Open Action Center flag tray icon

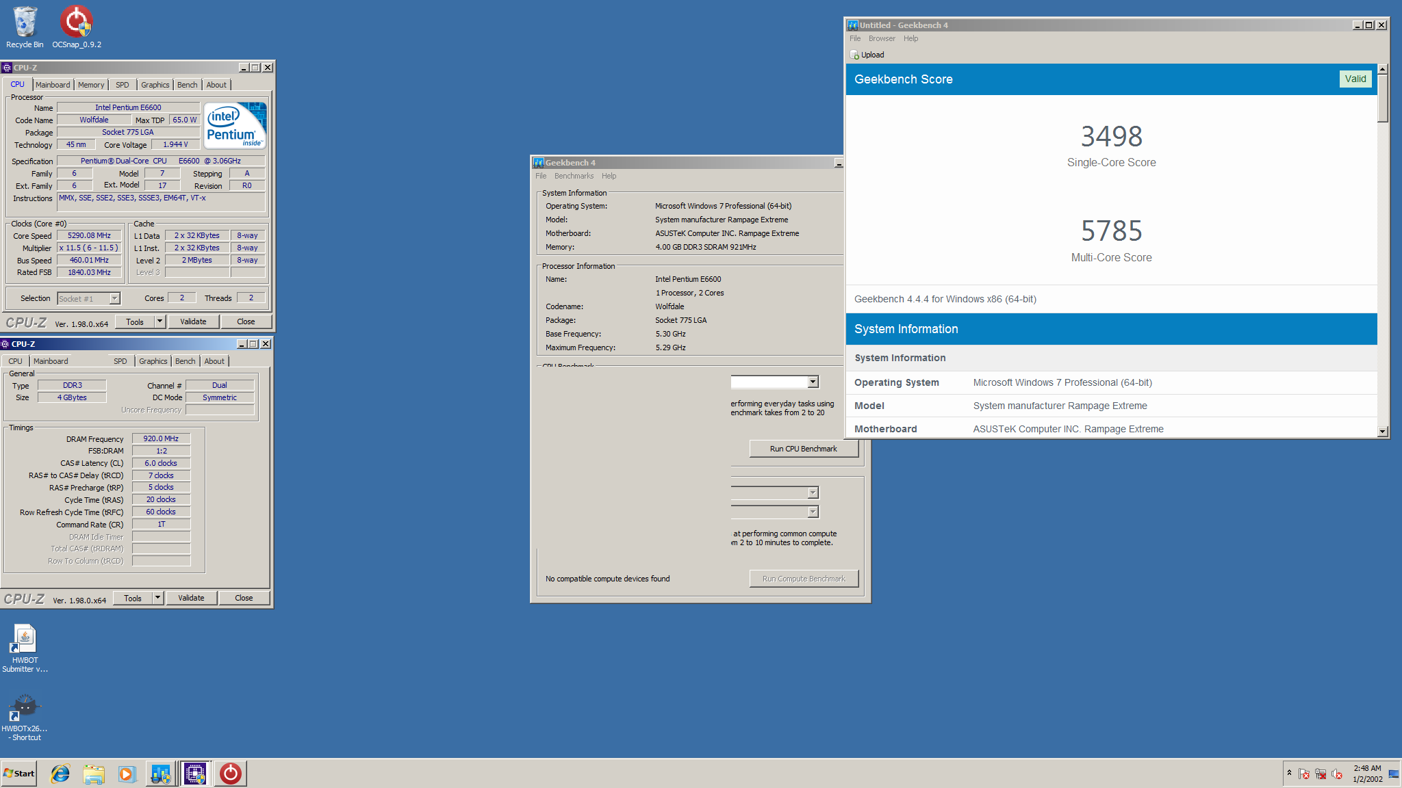tap(1304, 774)
